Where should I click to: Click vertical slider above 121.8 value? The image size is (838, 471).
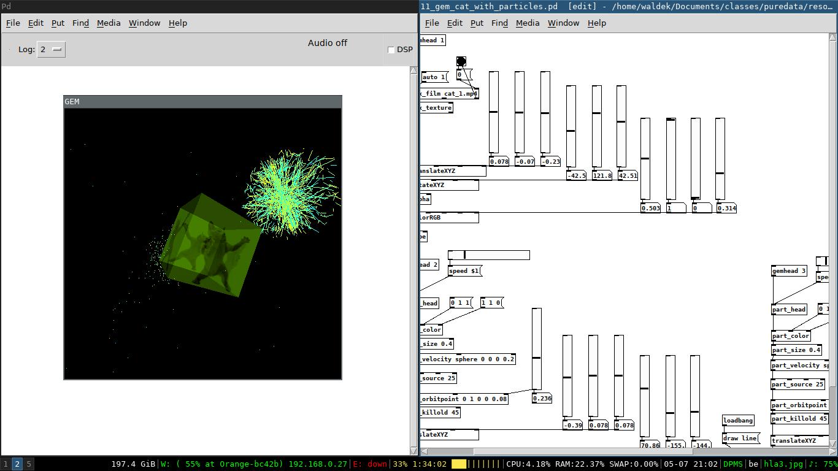[597, 126]
